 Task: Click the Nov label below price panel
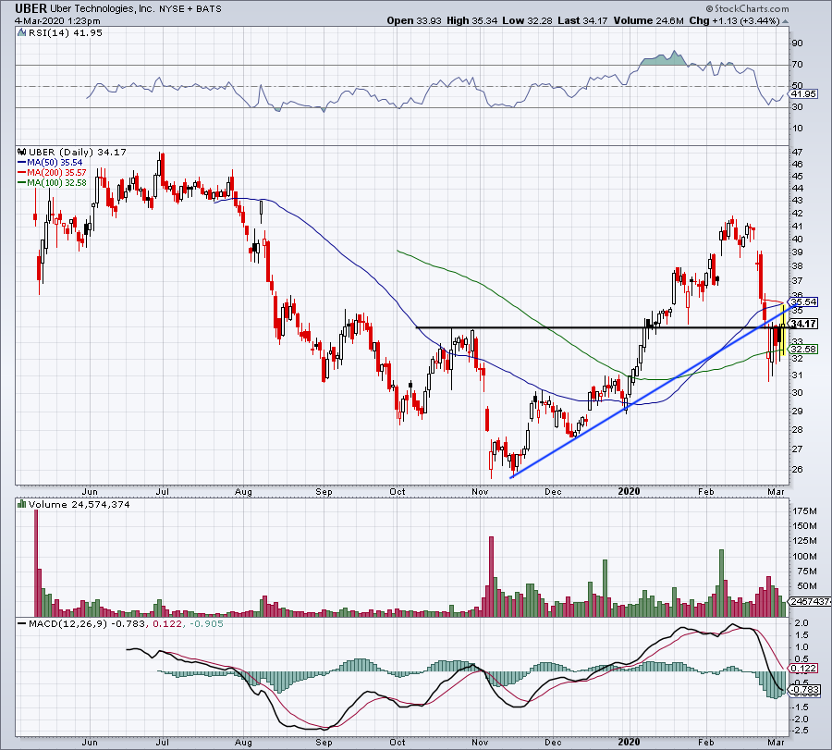point(480,491)
